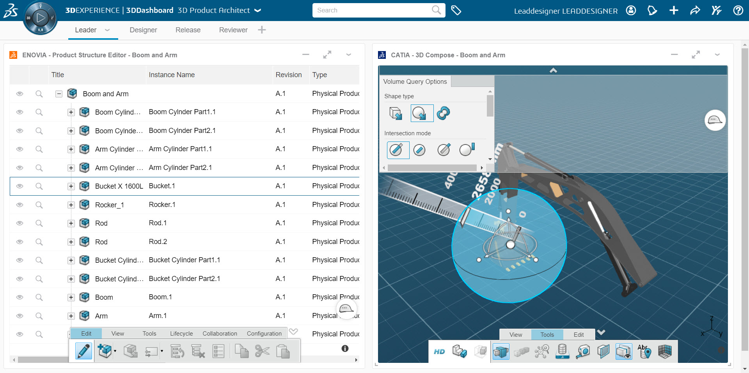
Task: Switch to the Reviewer tab
Action: (233, 30)
